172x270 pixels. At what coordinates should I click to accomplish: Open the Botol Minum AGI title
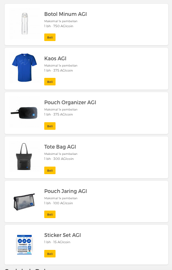click(x=66, y=14)
